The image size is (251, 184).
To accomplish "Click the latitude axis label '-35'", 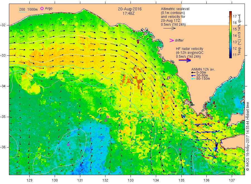I will [x=3, y=117].
